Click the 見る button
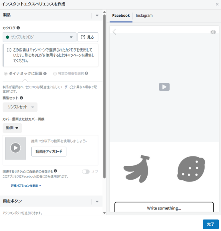The image size is (221, 231). (88, 37)
